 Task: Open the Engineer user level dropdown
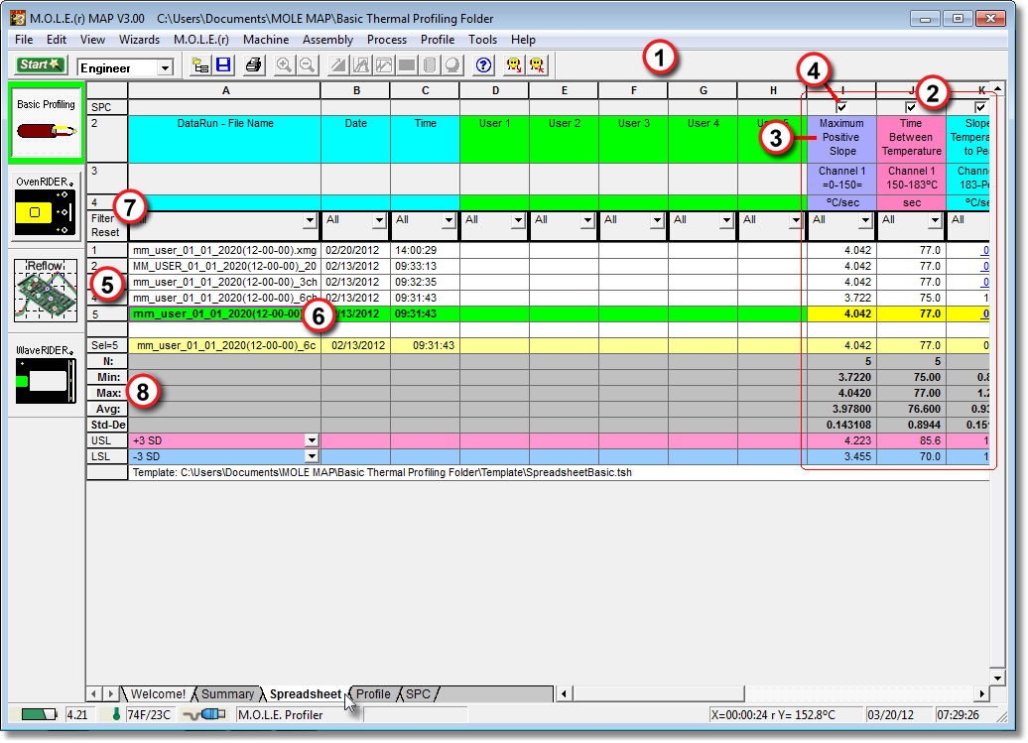165,67
